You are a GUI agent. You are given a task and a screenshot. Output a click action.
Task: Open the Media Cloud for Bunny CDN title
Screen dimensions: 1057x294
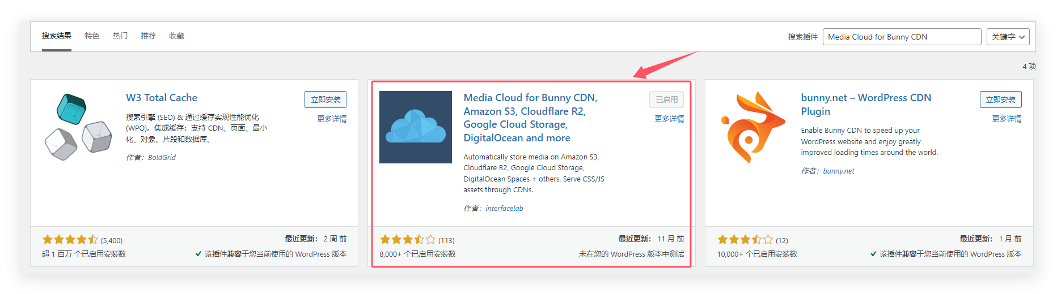(x=530, y=118)
